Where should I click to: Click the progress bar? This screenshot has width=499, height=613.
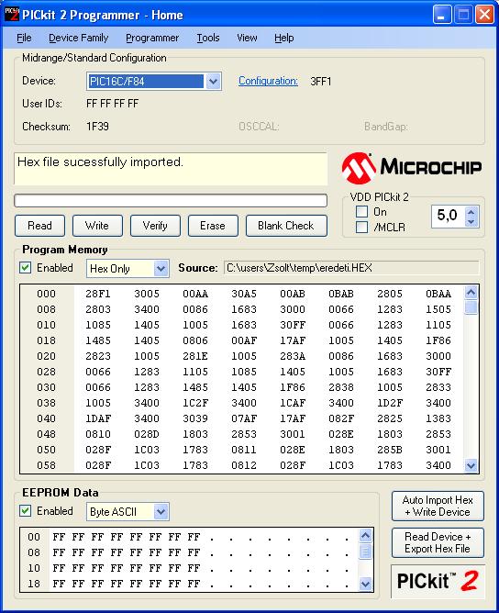click(x=171, y=201)
